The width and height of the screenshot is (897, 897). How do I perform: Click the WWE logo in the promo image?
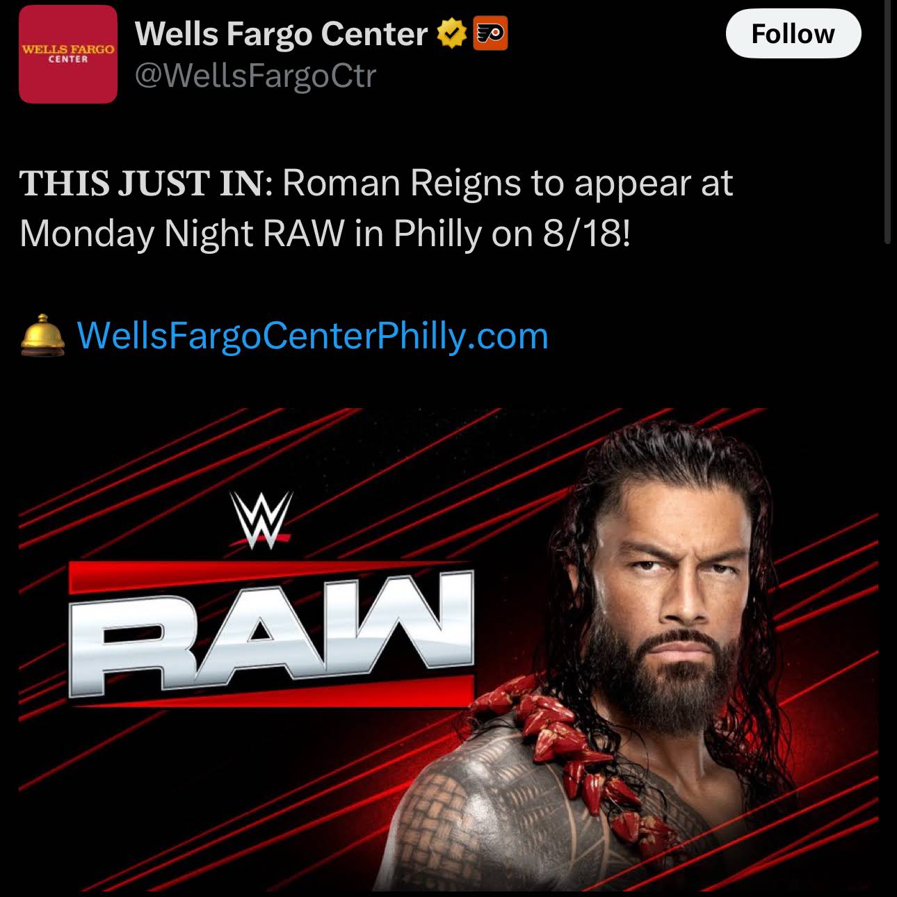coord(261,519)
